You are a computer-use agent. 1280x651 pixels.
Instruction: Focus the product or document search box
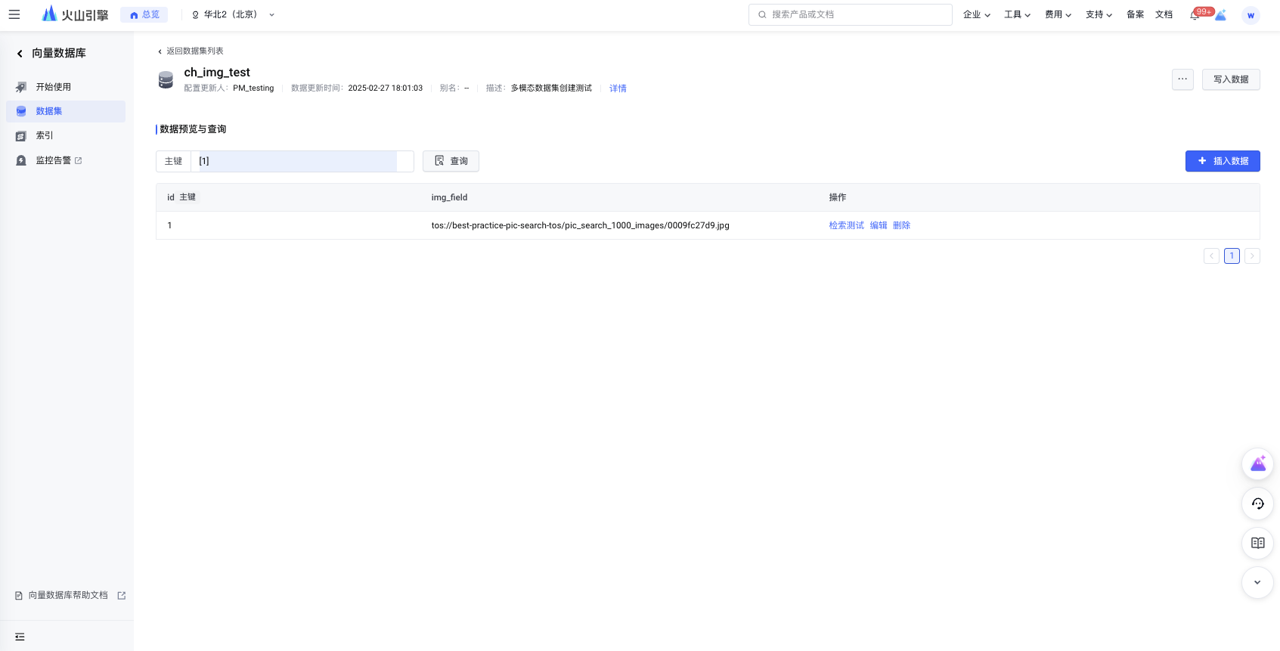coord(851,14)
